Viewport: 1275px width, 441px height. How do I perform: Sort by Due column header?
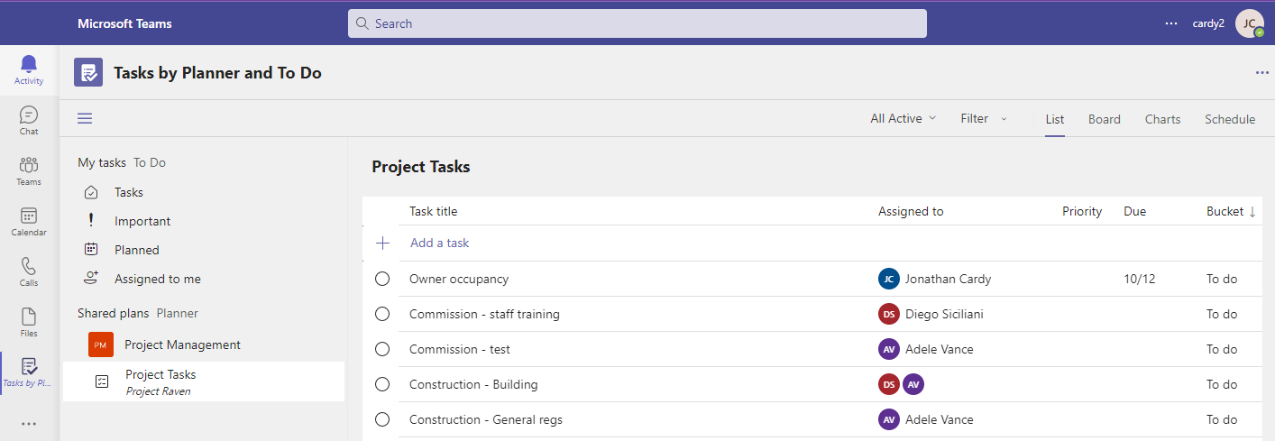[1135, 211]
